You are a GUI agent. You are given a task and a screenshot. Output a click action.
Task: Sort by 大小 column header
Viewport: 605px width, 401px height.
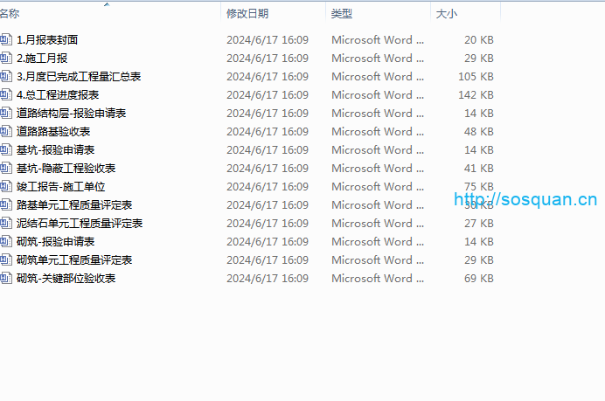tap(446, 14)
